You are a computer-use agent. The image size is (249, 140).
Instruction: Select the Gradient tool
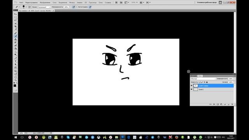[x=16, y=49]
